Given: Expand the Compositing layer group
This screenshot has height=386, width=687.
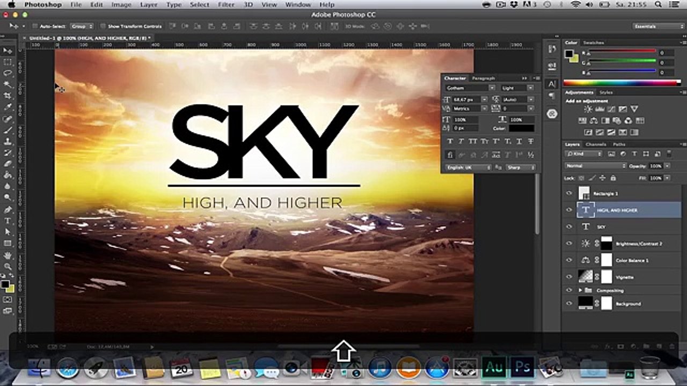Looking at the screenshot, I should 580,291.
